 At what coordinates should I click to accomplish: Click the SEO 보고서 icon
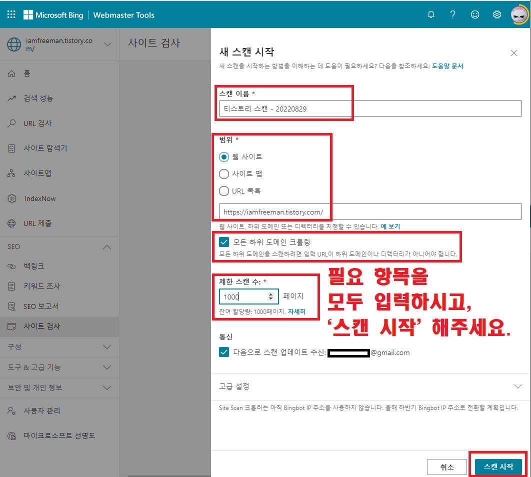[11, 306]
